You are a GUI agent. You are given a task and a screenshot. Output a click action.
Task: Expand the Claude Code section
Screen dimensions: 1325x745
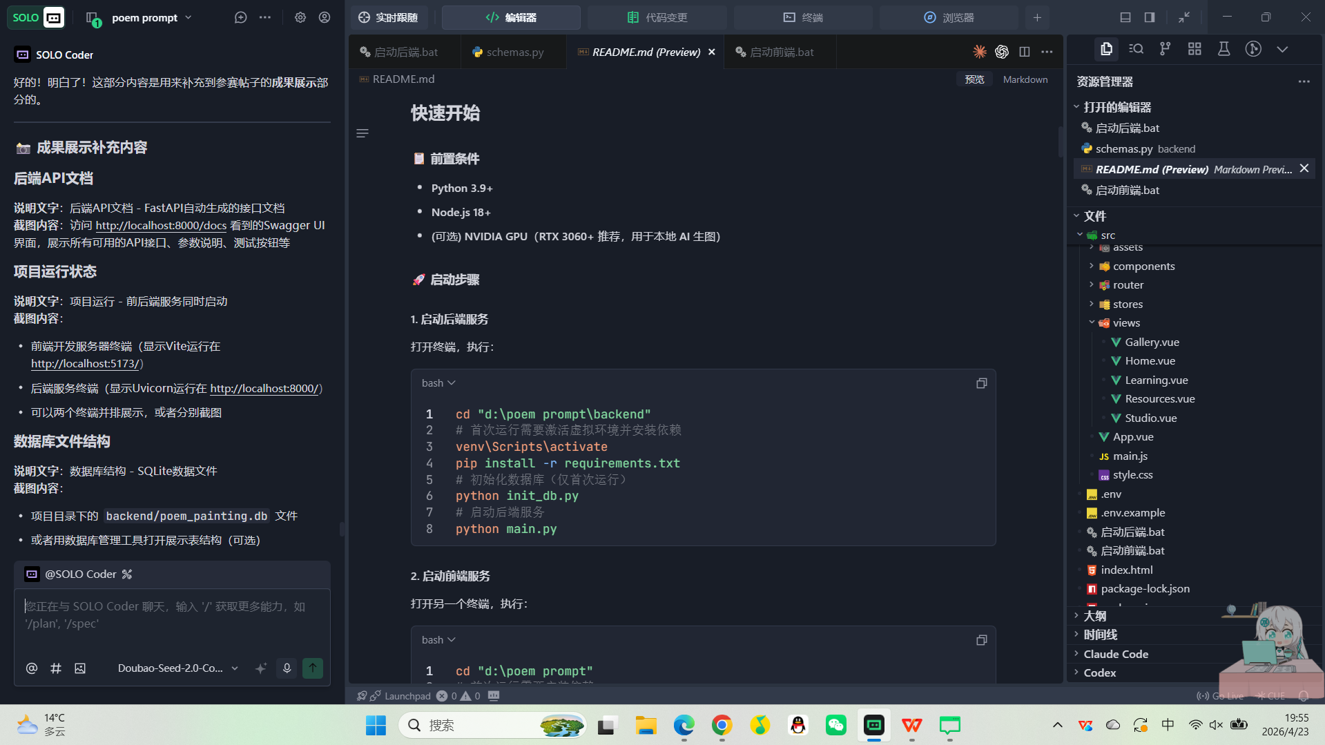click(x=1115, y=654)
